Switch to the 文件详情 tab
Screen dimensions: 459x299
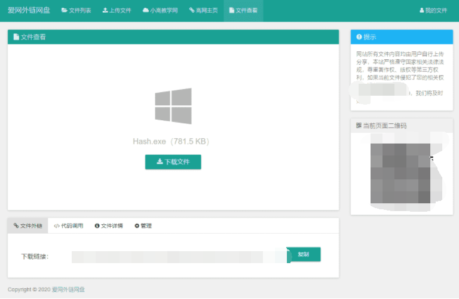point(109,226)
